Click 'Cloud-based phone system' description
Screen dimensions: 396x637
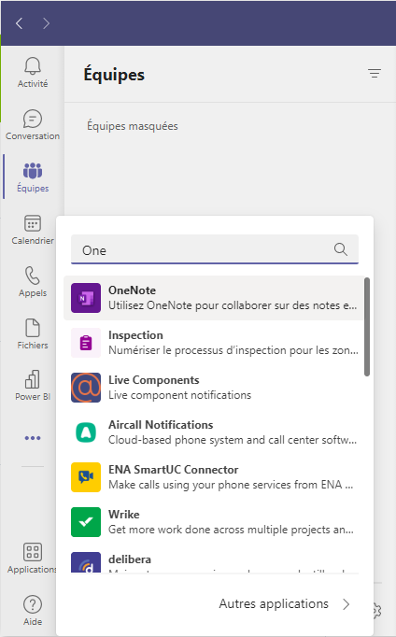point(233,440)
